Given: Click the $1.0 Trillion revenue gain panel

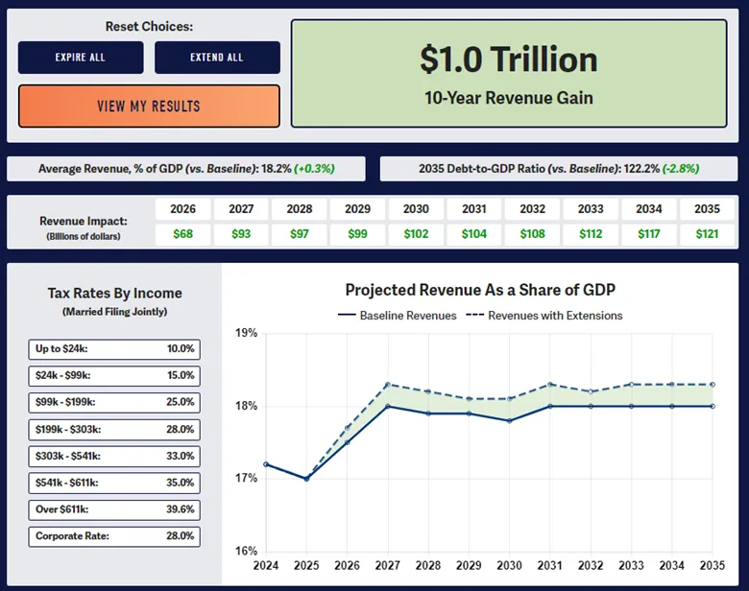Looking at the screenshot, I should (508, 72).
